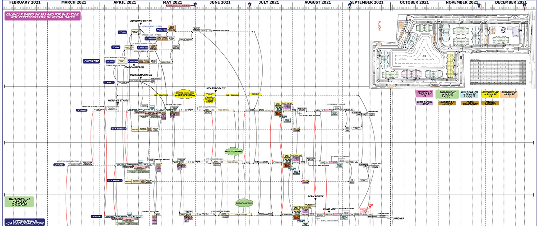Click the DELAYED STAIRS yellow warning cloud

click(x=186, y=94)
